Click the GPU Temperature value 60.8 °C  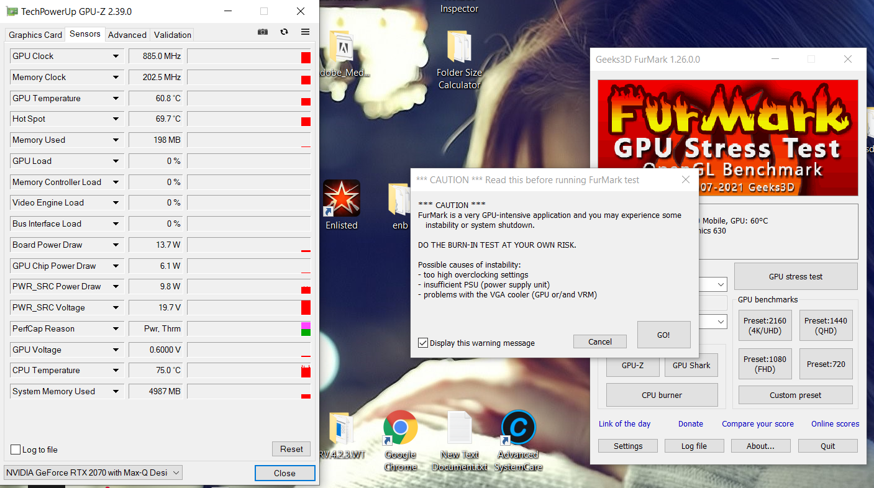[155, 98]
